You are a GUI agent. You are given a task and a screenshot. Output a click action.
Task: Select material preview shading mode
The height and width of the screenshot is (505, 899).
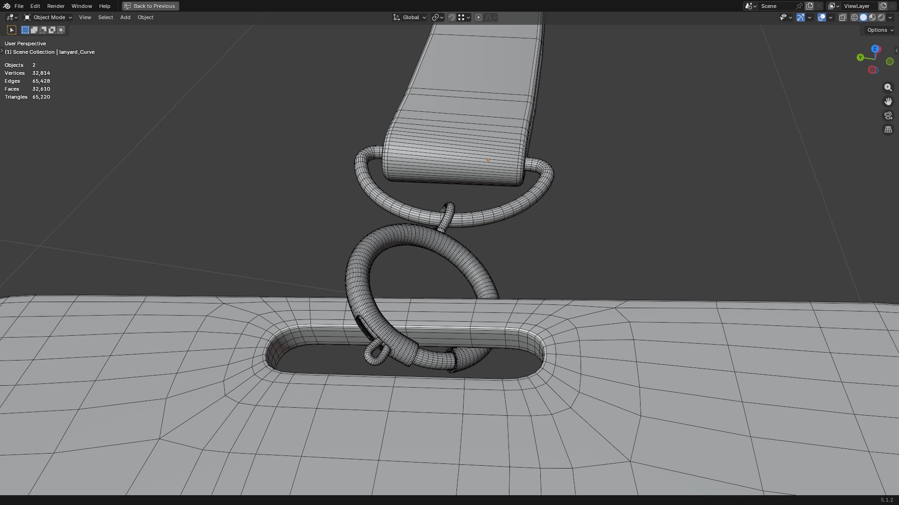point(872,17)
